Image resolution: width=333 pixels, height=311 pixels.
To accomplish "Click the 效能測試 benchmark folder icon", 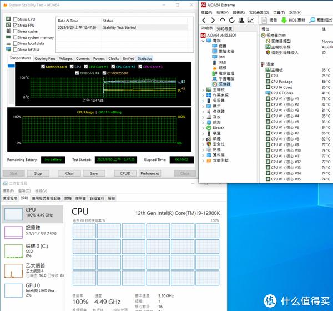I will [209, 160].
